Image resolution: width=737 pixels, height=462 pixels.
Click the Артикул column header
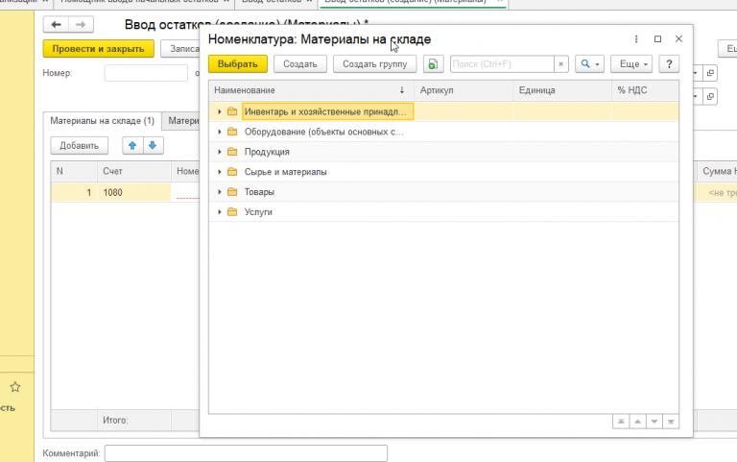point(464,90)
